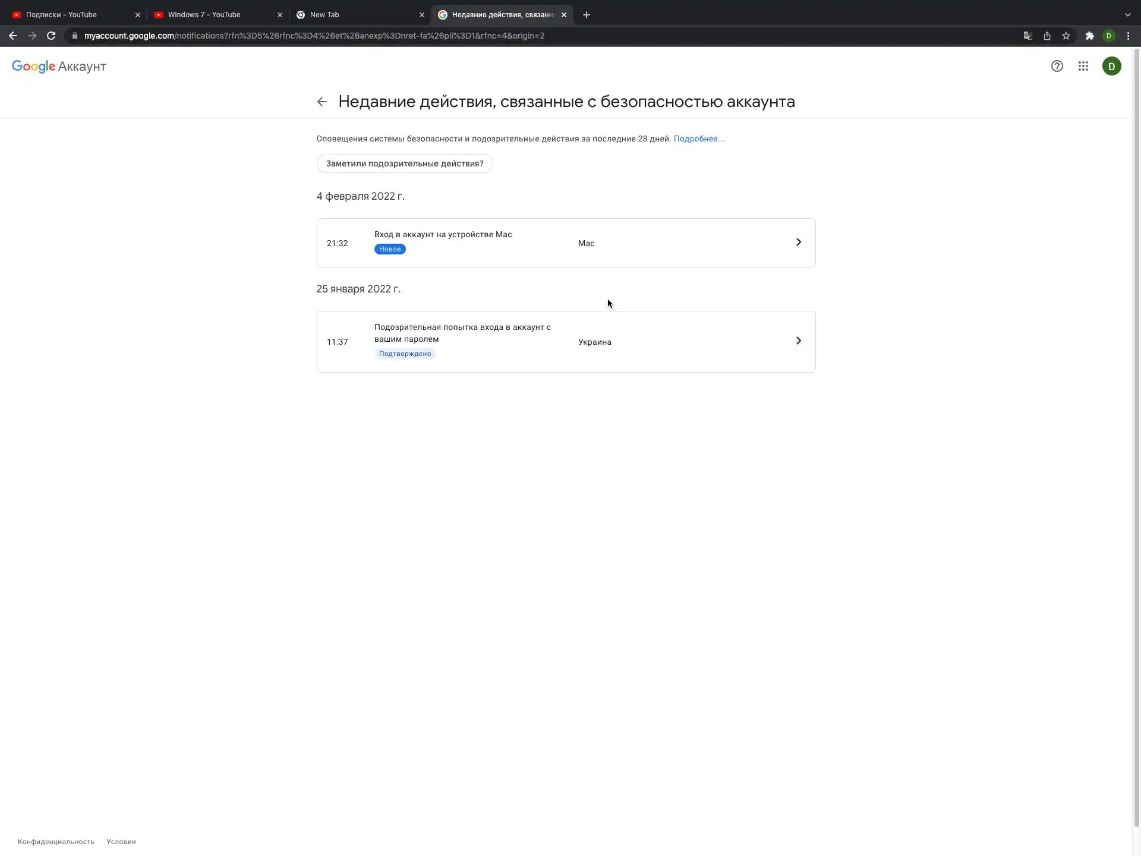This screenshot has height=856, width=1141.
Task: Click the Google apps grid icon
Action: point(1083,66)
